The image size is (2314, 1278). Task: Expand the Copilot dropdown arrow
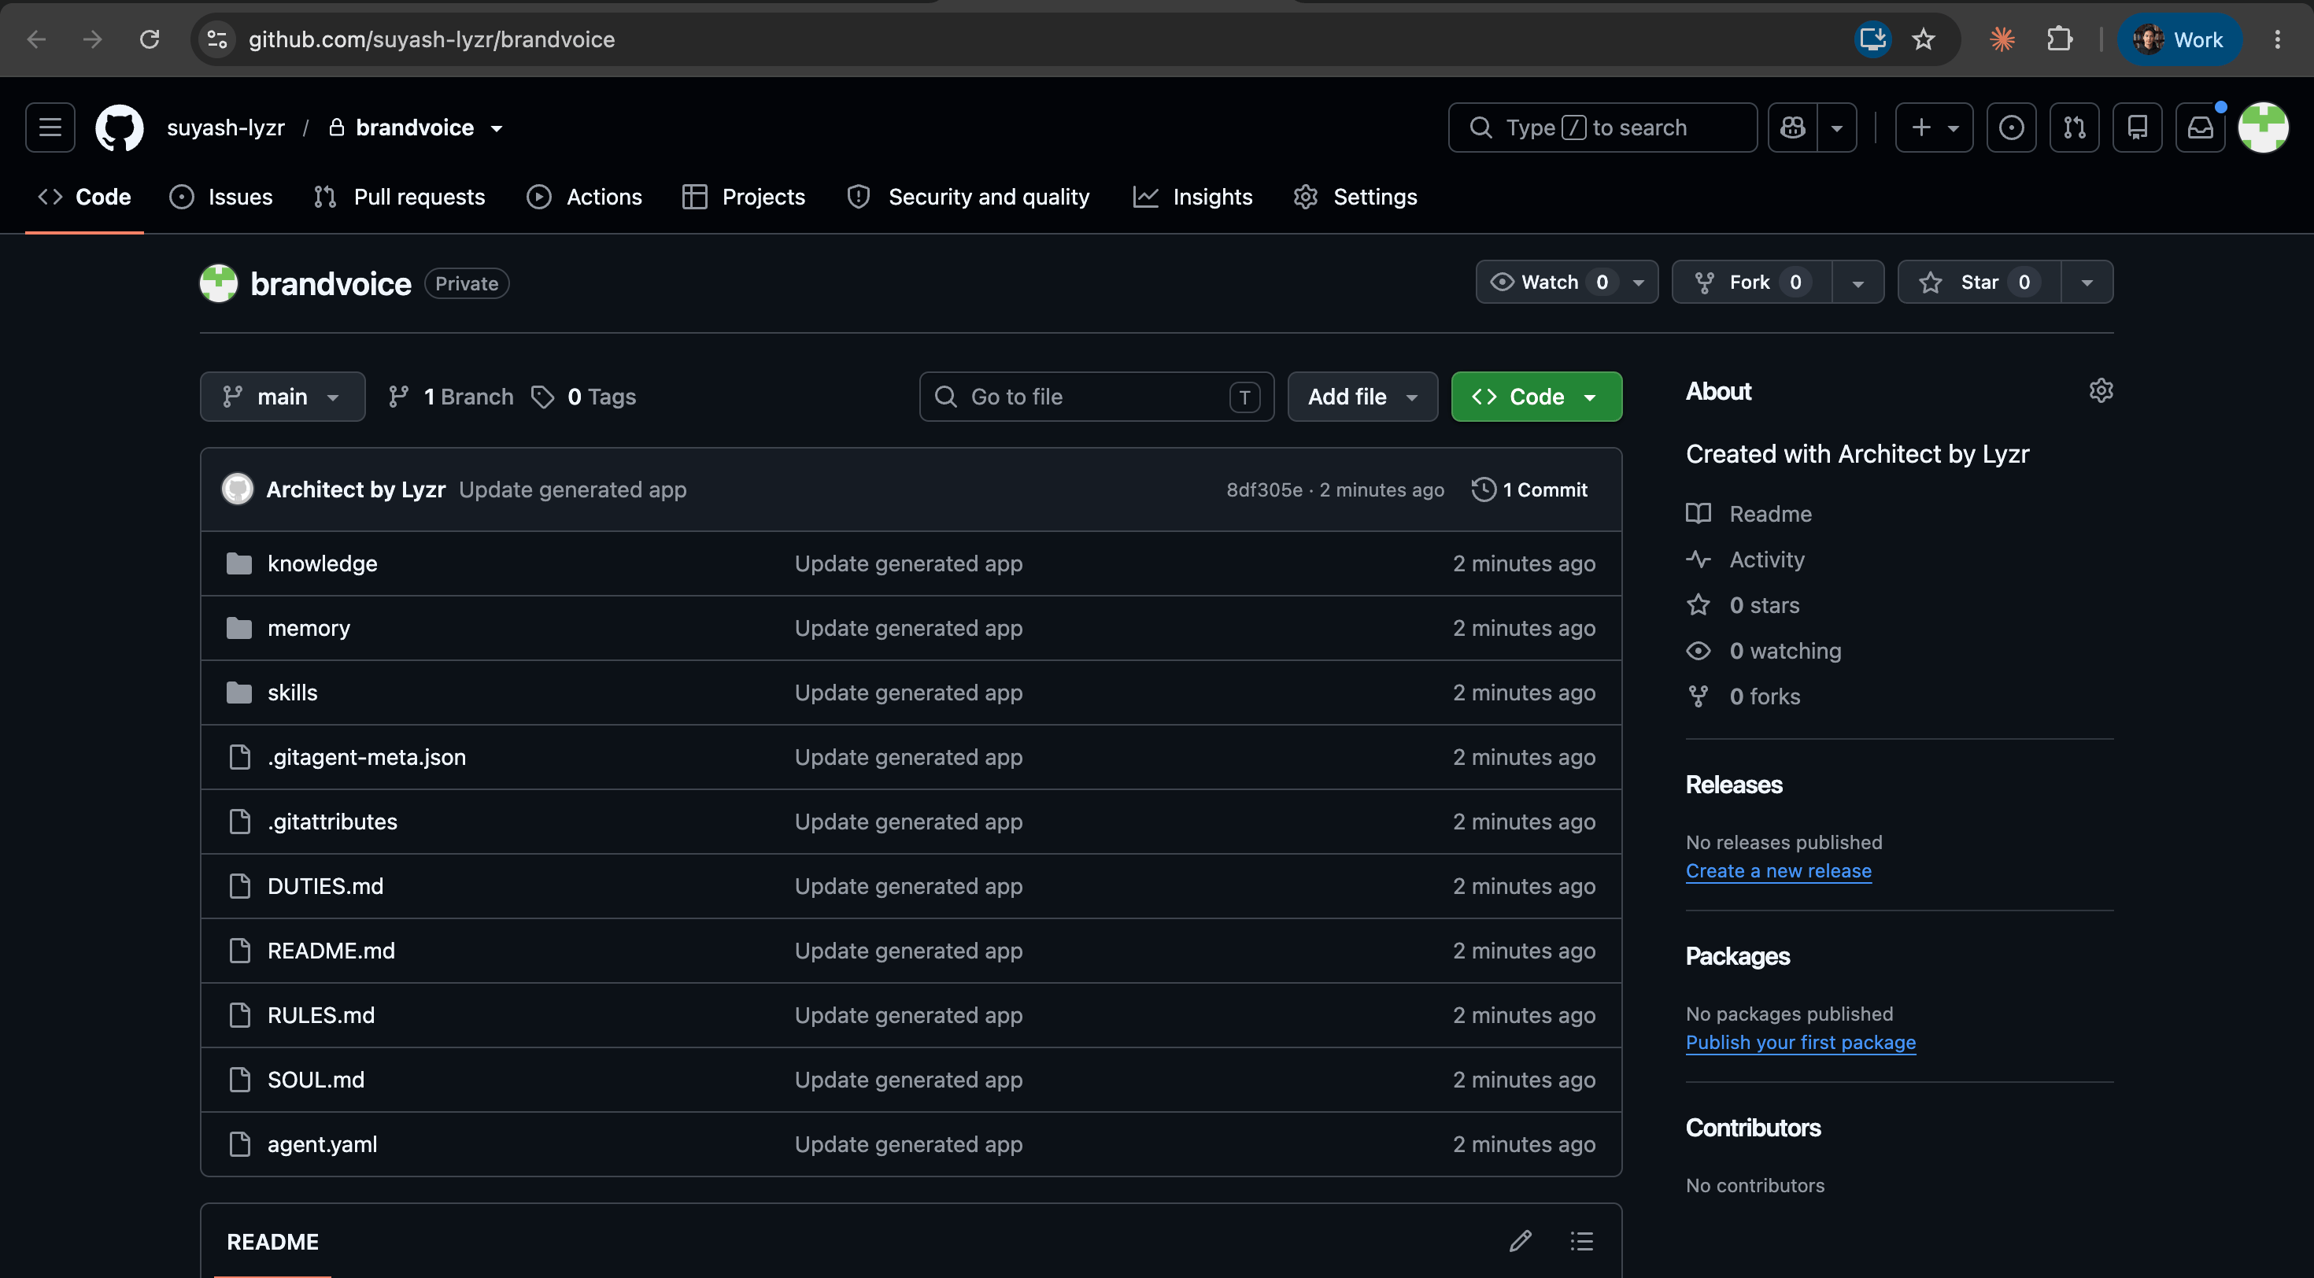tap(1837, 127)
